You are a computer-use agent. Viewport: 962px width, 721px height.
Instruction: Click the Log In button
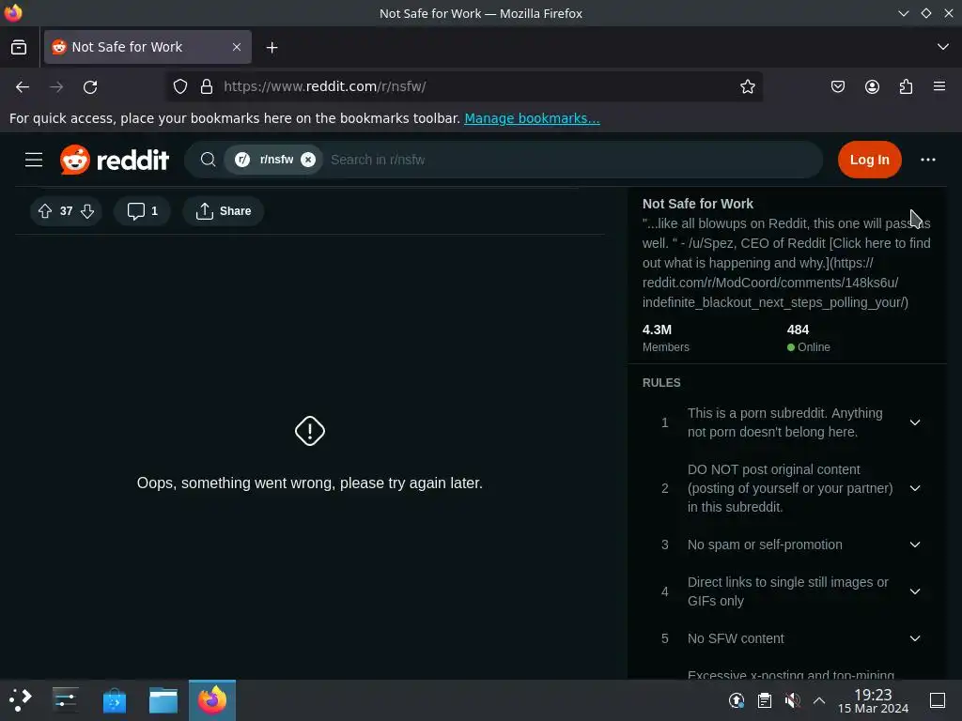(x=869, y=160)
